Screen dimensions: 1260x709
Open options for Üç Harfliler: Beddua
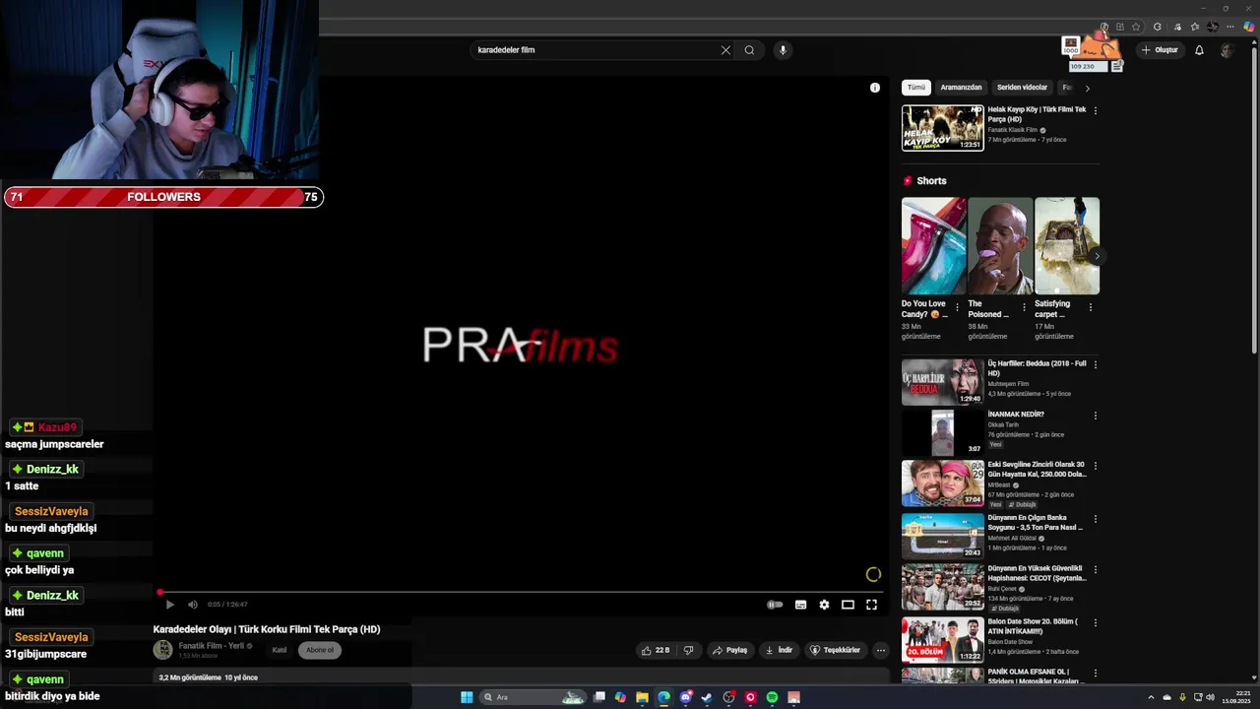pos(1096,364)
